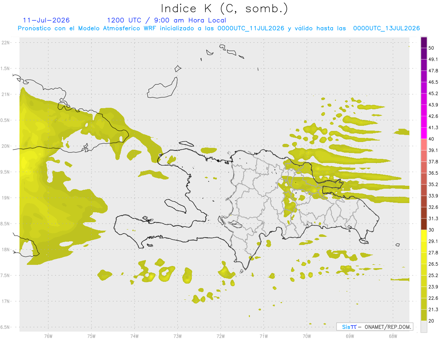Click the map title "Indice K (C, somb.)"
This screenshot has height=341, width=441.
pyautogui.click(x=224, y=8)
